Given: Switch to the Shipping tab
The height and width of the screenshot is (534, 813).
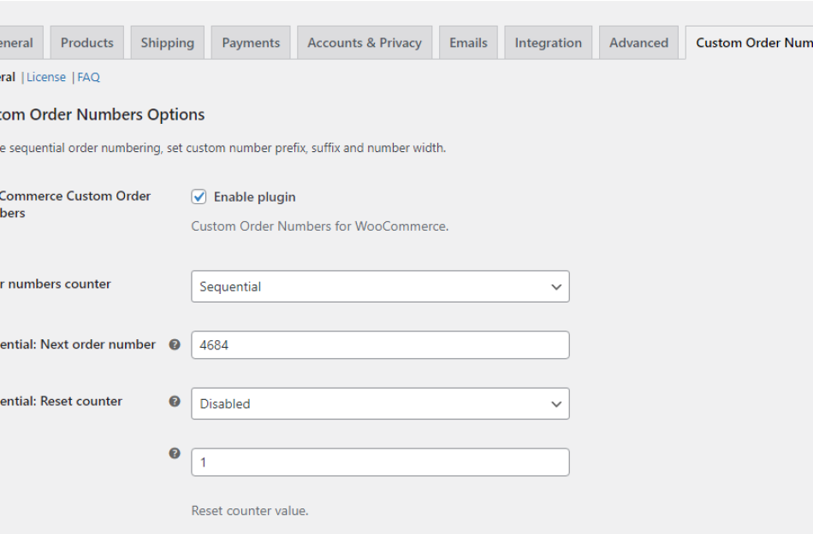Looking at the screenshot, I should click(x=167, y=42).
